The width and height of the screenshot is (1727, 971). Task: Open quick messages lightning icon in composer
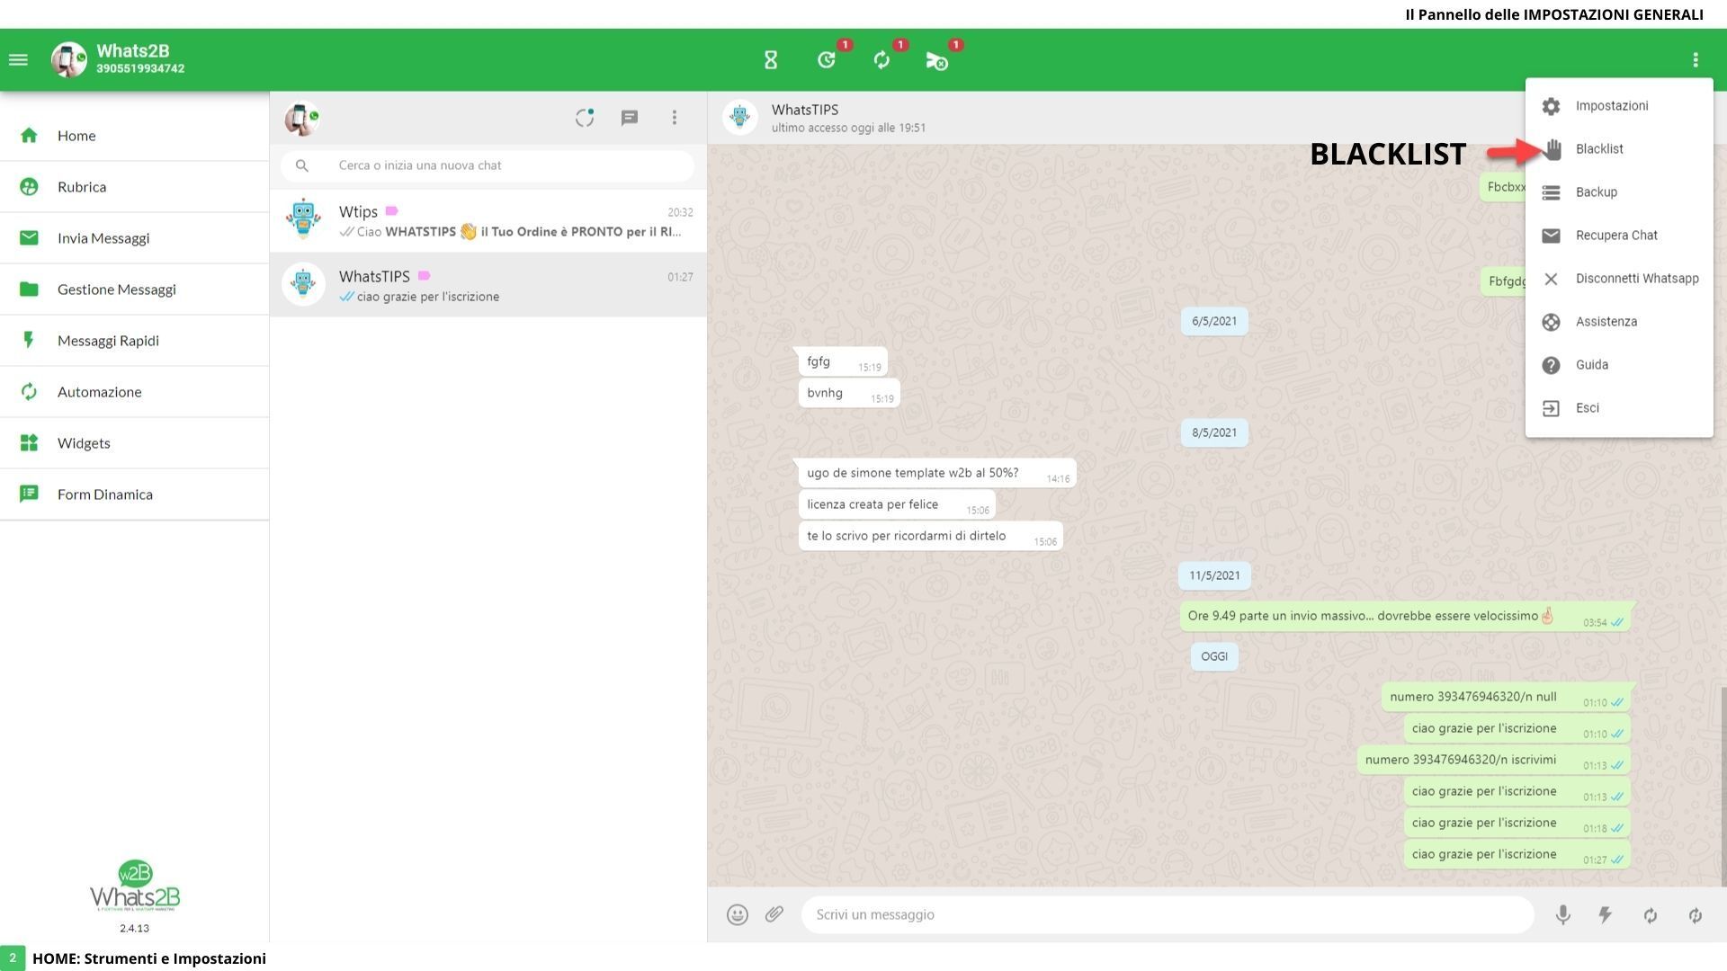(x=1606, y=915)
